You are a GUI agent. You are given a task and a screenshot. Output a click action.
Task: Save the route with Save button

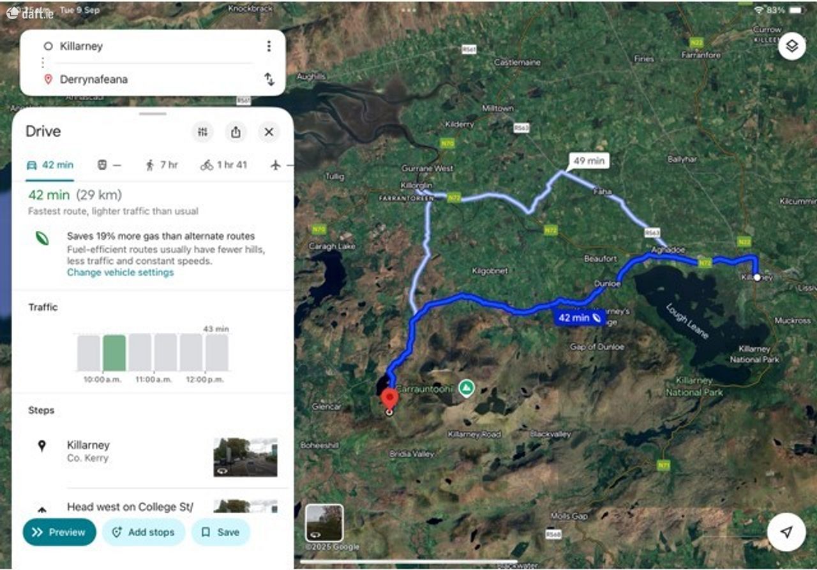220,532
